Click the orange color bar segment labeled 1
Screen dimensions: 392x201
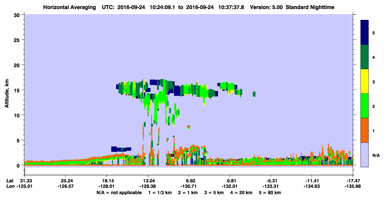pyautogui.click(x=365, y=130)
